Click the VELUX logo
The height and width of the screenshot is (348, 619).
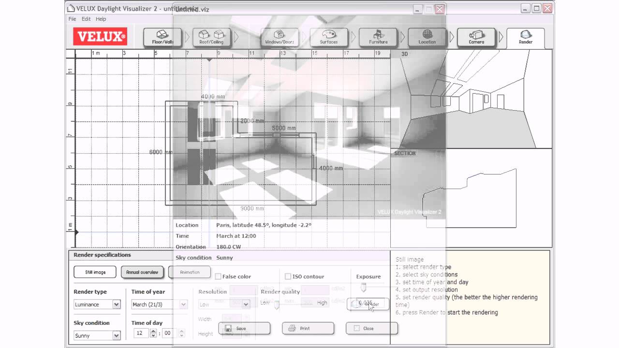(100, 36)
